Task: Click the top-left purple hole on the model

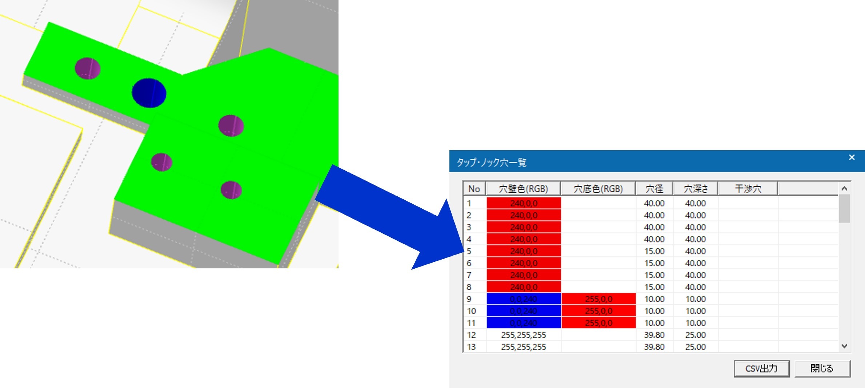Action: 88,68
